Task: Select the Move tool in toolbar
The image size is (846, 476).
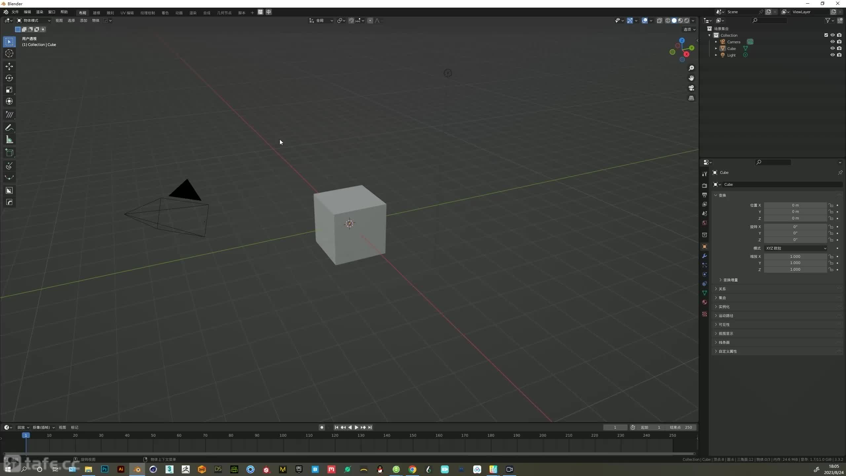Action: (9, 66)
